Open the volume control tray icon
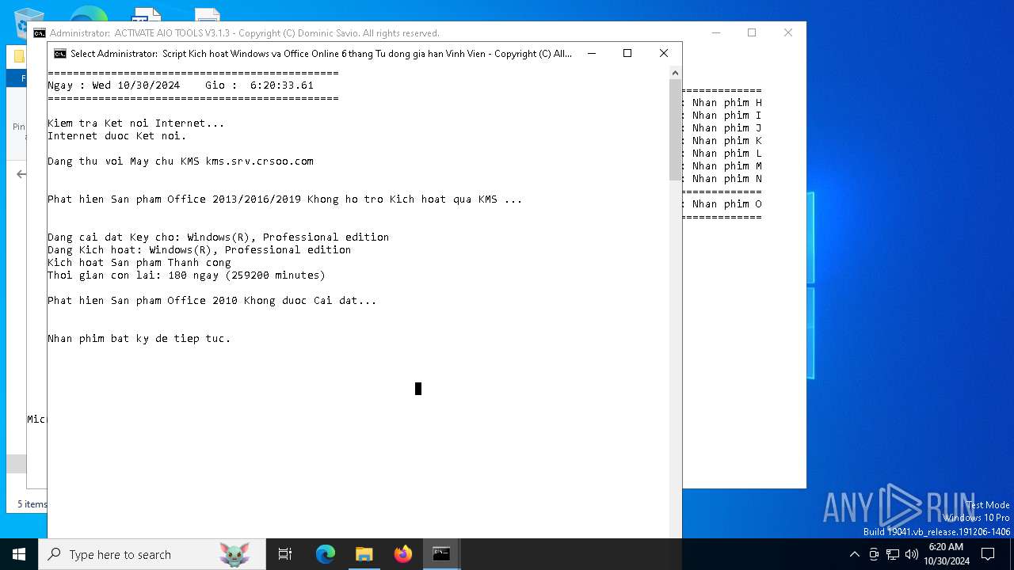1014x570 pixels. (x=912, y=554)
